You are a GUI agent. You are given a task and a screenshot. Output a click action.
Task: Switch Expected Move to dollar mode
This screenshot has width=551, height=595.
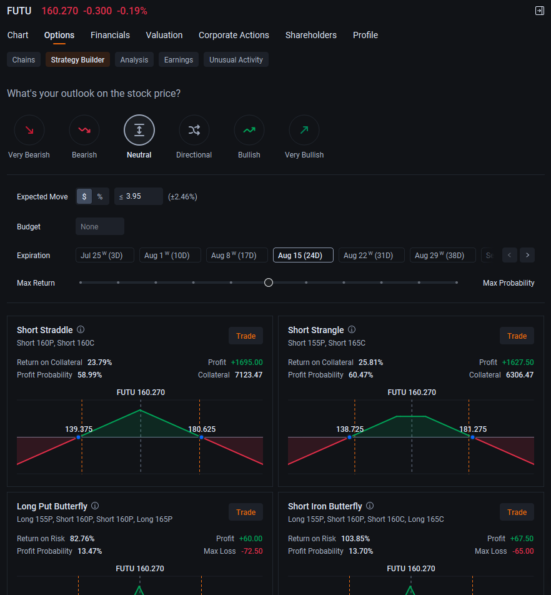pos(84,196)
